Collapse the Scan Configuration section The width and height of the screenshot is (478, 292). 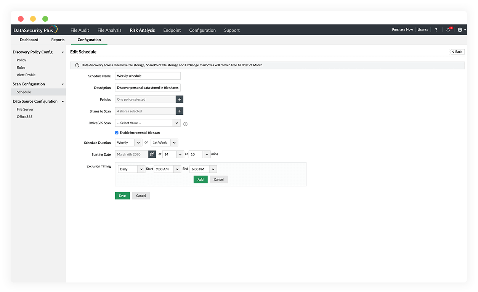coord(63,84)
